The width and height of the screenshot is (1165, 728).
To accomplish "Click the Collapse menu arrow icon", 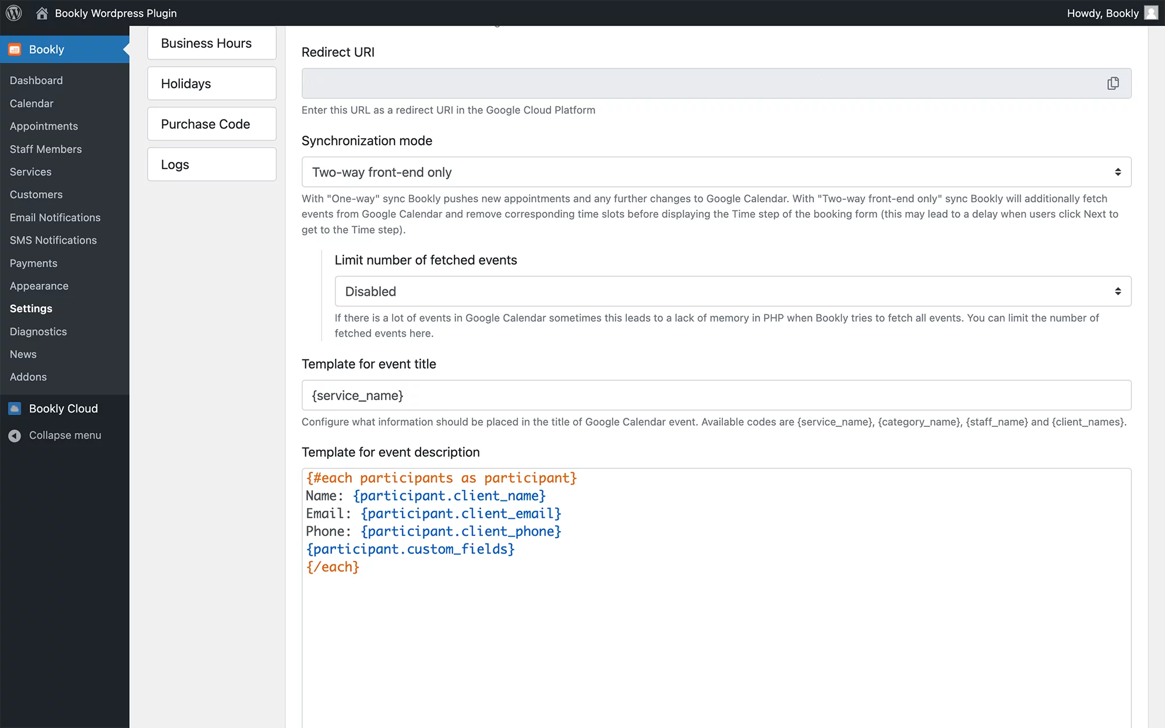I will click(15, 436).
